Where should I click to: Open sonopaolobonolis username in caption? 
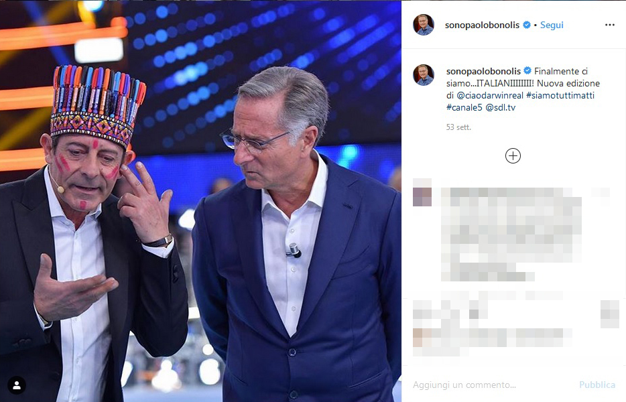coord(483,71)
